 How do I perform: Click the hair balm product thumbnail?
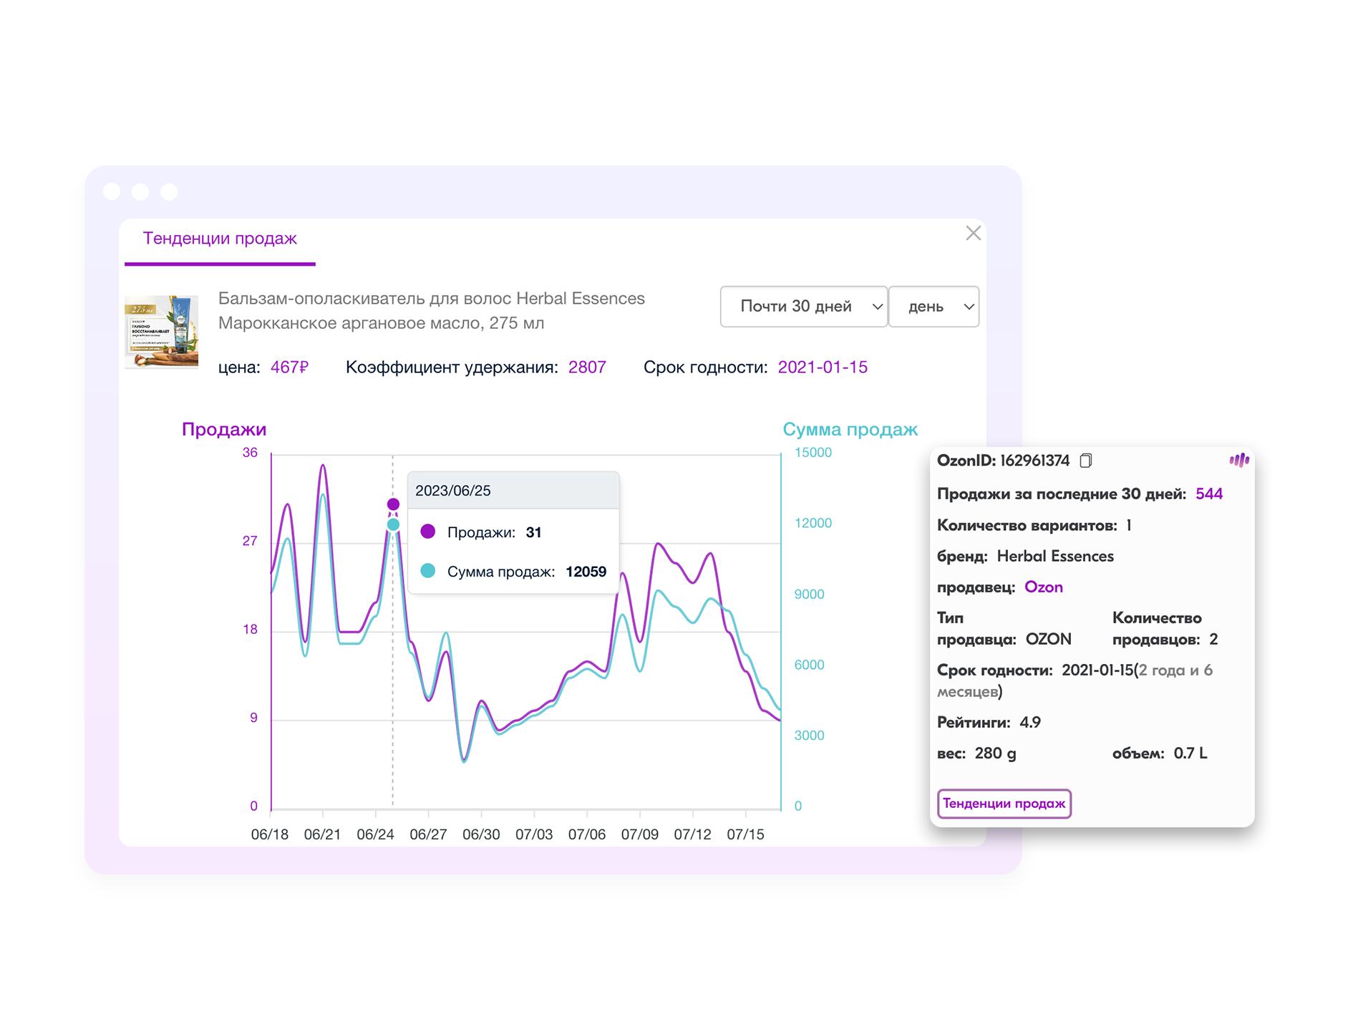coord(162,332)
